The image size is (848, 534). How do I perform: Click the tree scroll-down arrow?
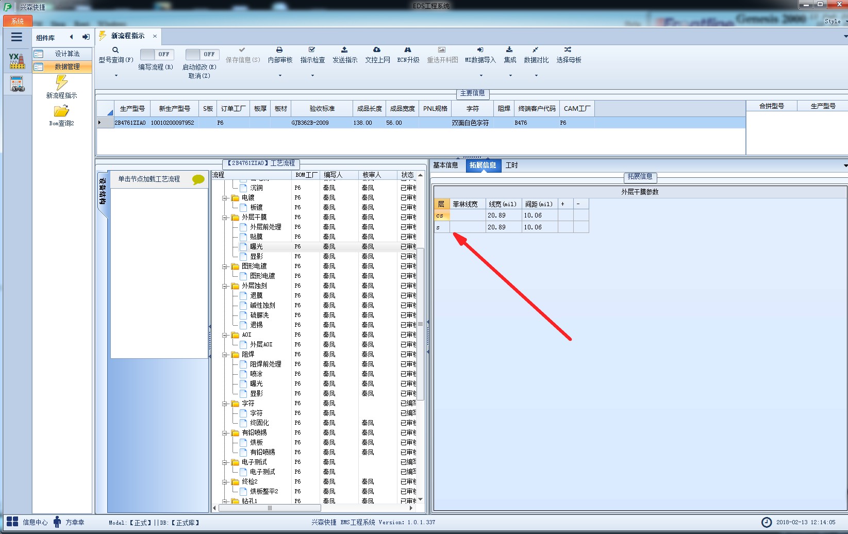[x=420, y=499]
